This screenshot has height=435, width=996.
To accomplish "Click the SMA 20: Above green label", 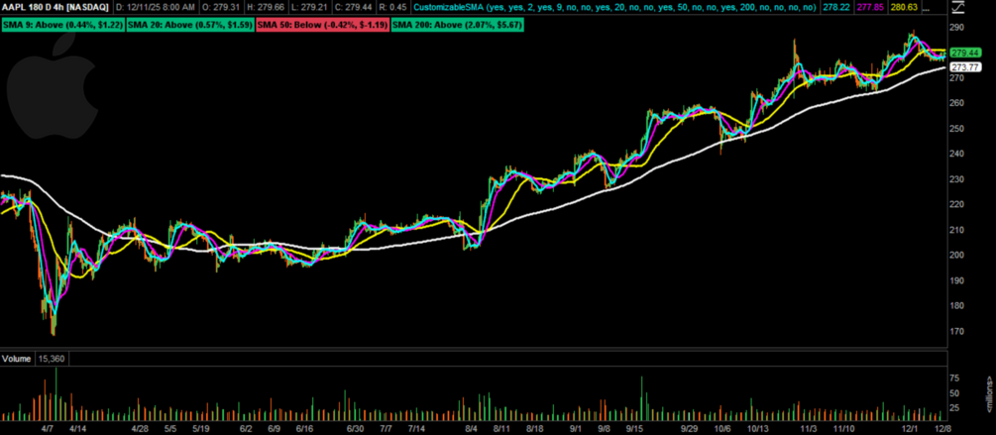I will tap(190, 26).
